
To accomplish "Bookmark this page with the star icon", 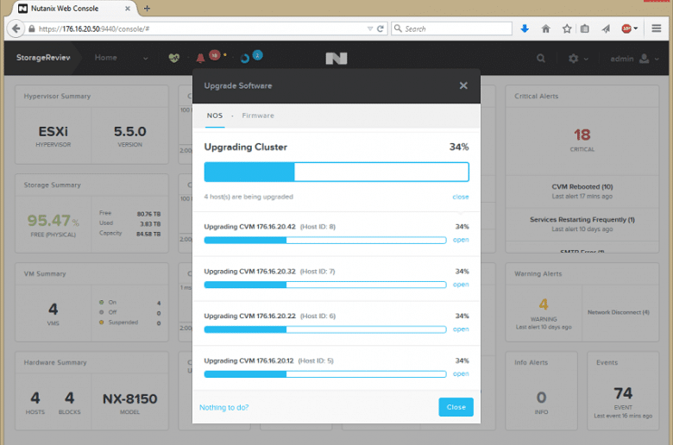I will pos(567,28).
